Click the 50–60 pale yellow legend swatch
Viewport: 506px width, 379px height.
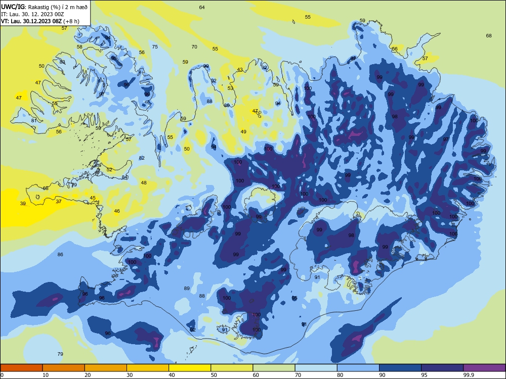pyautogui.click(x=232, y=368)
